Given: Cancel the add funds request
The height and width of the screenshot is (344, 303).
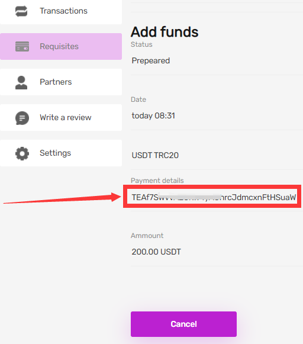Looking at the screenshot, I should point(183,324).
